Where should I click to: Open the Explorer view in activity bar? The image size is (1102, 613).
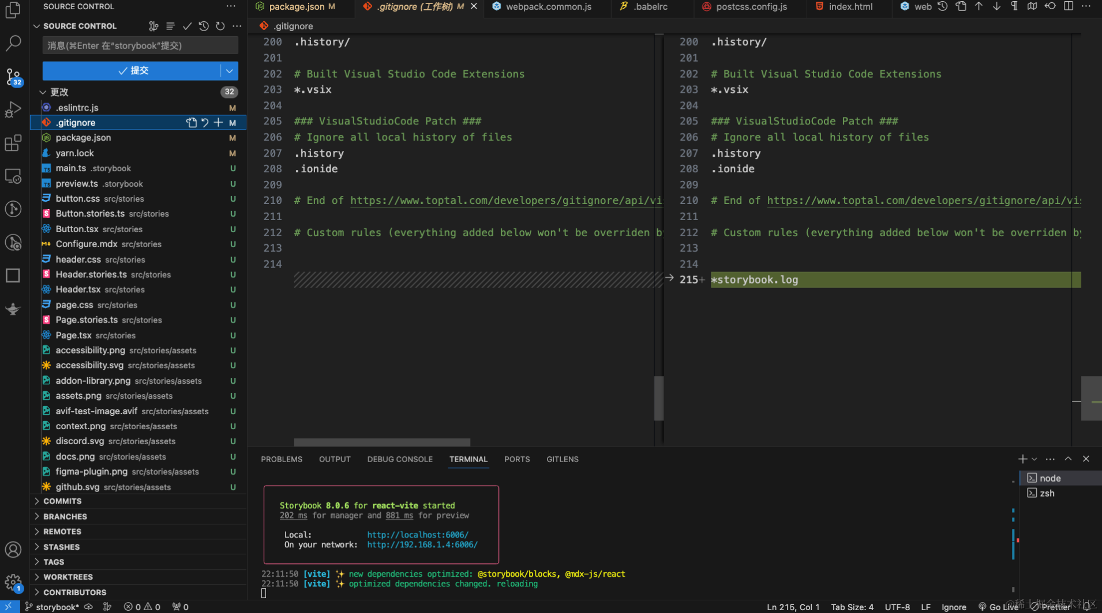point(13,10)
